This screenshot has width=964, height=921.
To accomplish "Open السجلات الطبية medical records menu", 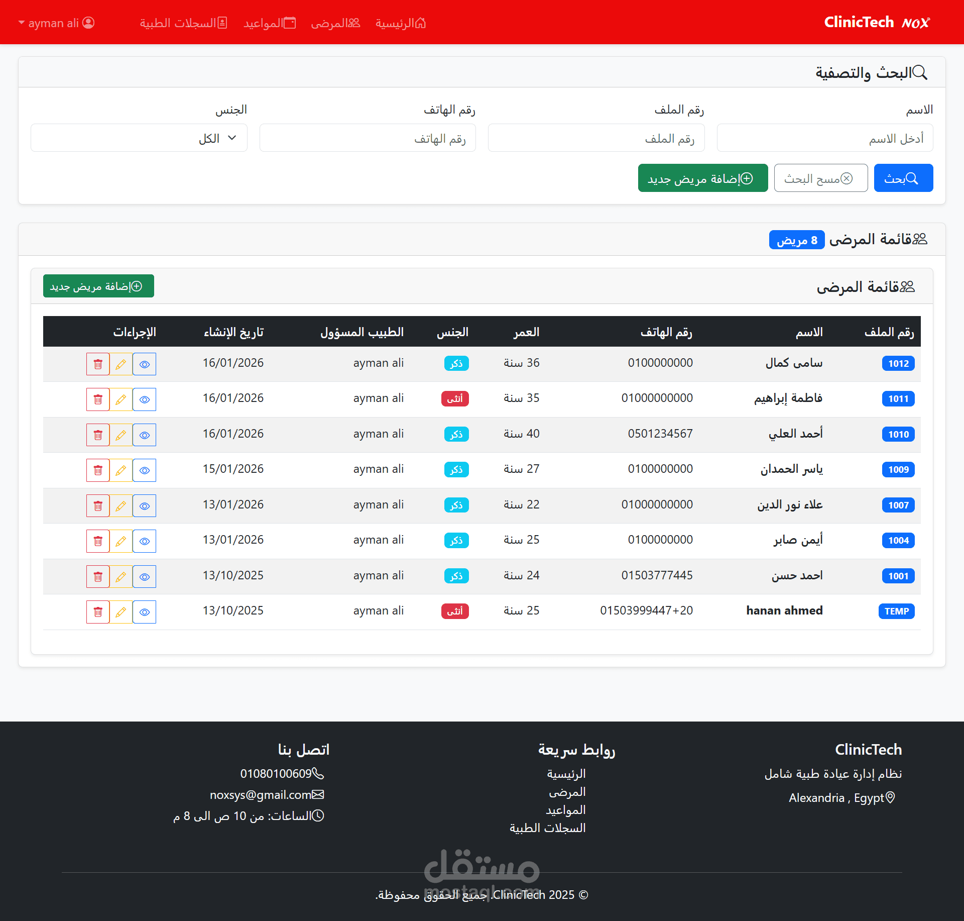I will (183, 23).
